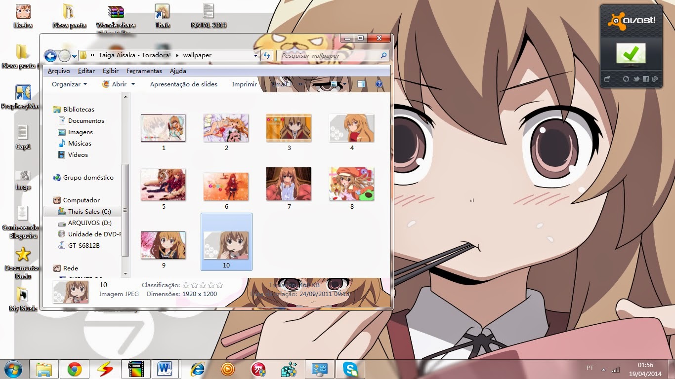Image resolution: width=675 pixels, height=379 pixels.
Task: Select Wondershare desktop shortcut
Action: click(116, 19)
